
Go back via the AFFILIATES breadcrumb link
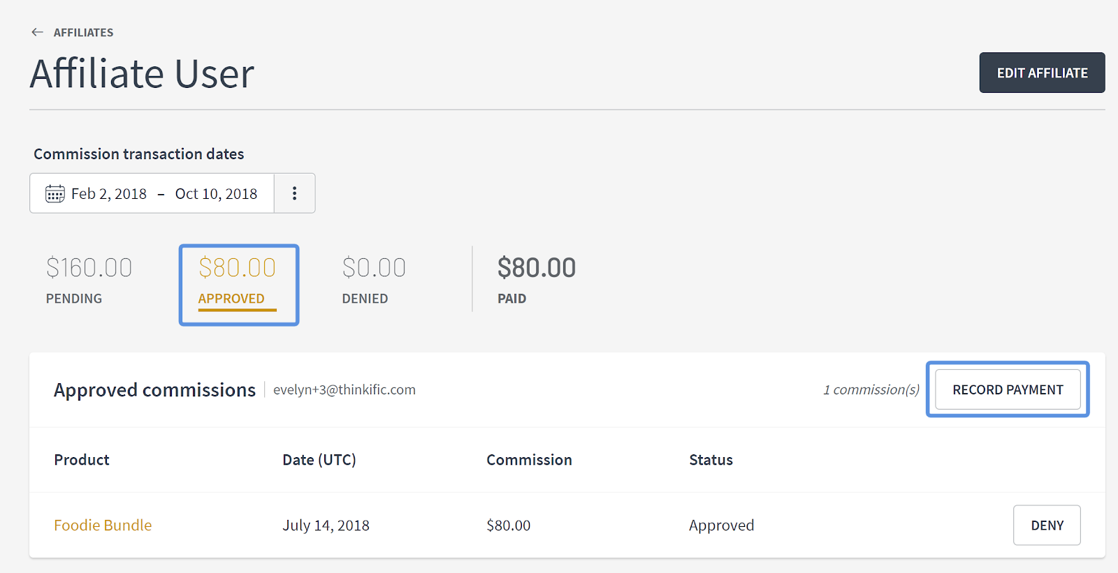pos(83,32)
